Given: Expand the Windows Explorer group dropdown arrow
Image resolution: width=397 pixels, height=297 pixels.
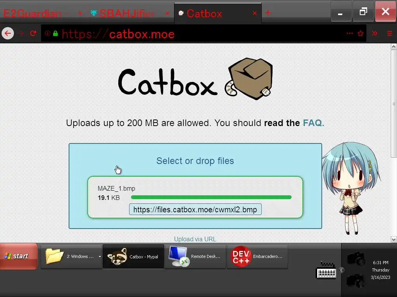Looking at the screenshot, I should tap(100, 257).
